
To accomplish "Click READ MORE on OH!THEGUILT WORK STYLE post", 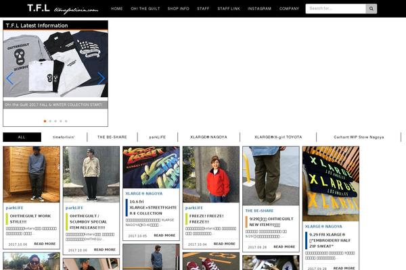I will tap(45, 244).
